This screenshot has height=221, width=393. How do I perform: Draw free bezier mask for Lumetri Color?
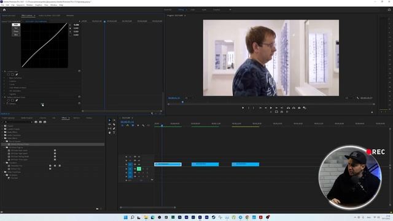click(17, 74)
